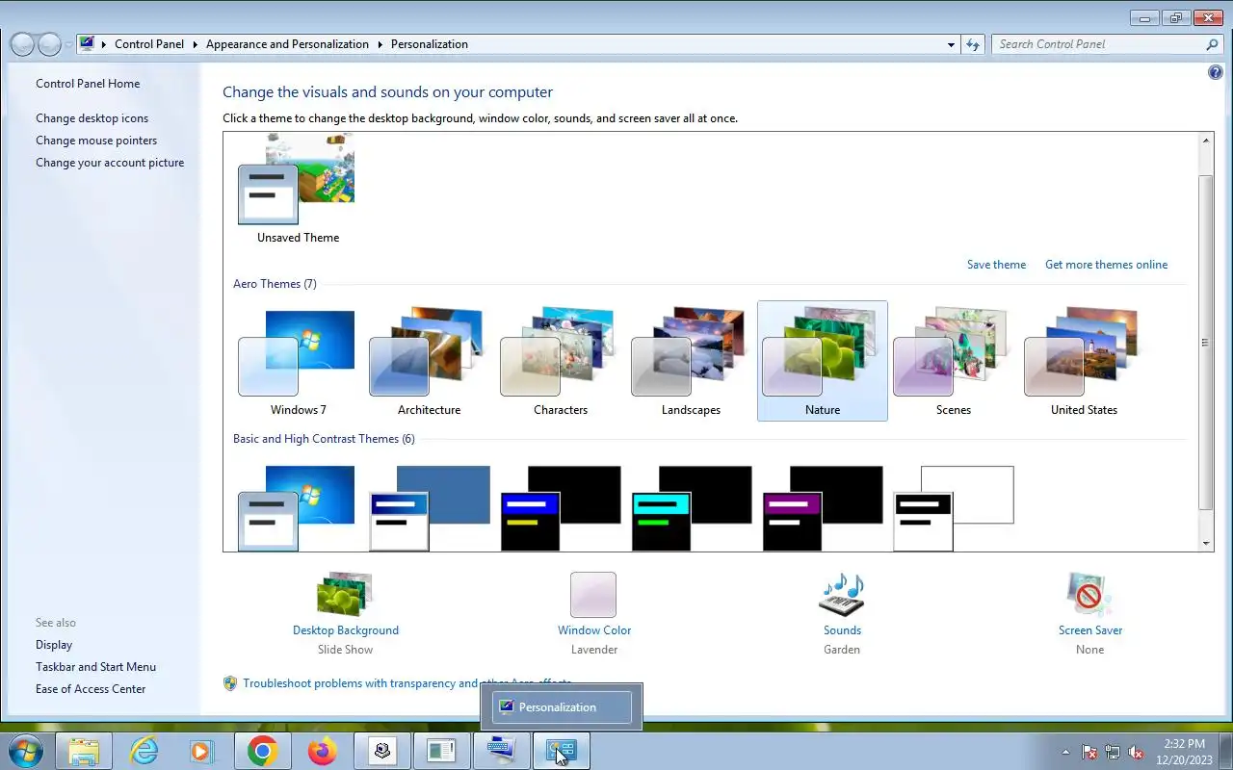Open Desktop Background slide show settings icon
The height and width of the screenshot is (770, 1233).
click(345, 594)
